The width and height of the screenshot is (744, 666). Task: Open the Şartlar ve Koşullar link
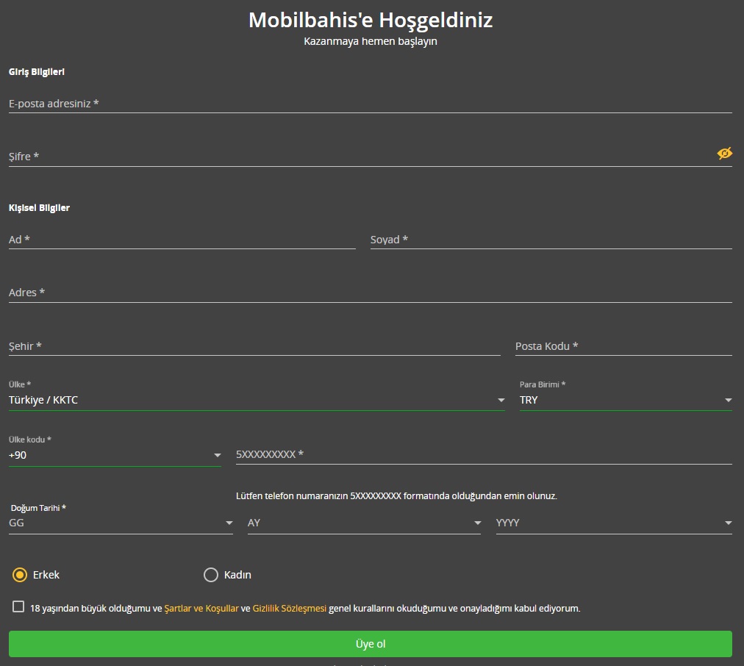click(201, 608)
